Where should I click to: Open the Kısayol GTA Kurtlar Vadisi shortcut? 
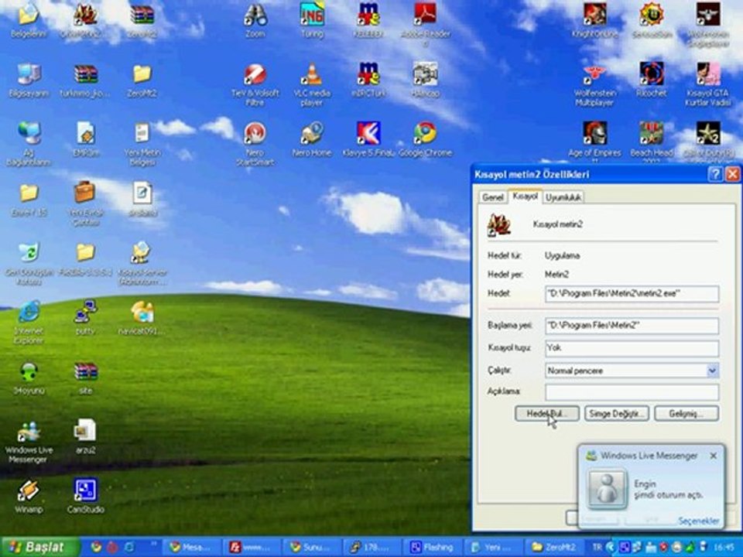pos(708,74)
